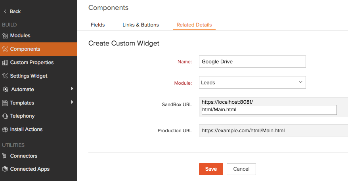The image size is (348, 181).
Task: Click the Components wrench icon
Action: pos(5,49)
